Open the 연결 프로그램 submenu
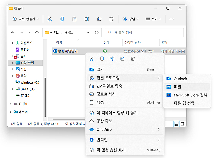Image resolution: width=215 pixels, height=158 pixels. (x=125, y=78)
